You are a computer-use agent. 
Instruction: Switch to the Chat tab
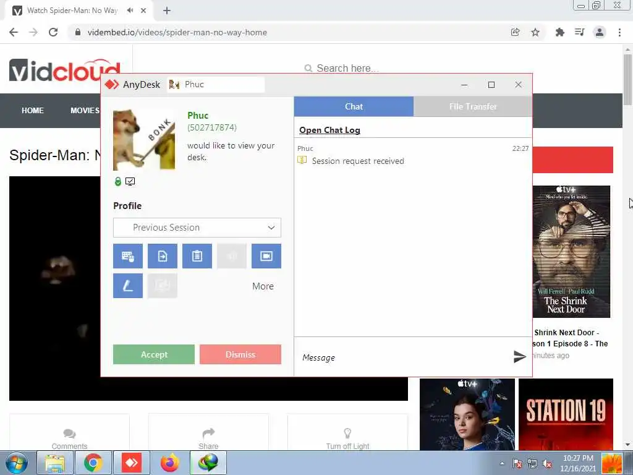point(354,106)
